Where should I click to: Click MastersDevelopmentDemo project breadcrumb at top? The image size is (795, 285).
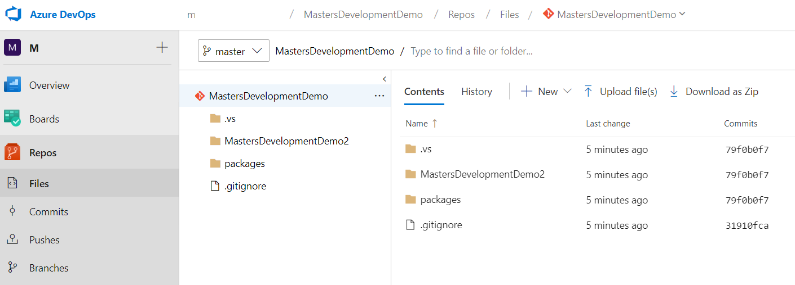(363, 15)
